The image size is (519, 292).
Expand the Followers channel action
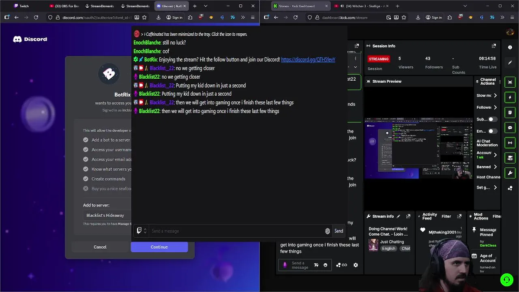point(495,107)
